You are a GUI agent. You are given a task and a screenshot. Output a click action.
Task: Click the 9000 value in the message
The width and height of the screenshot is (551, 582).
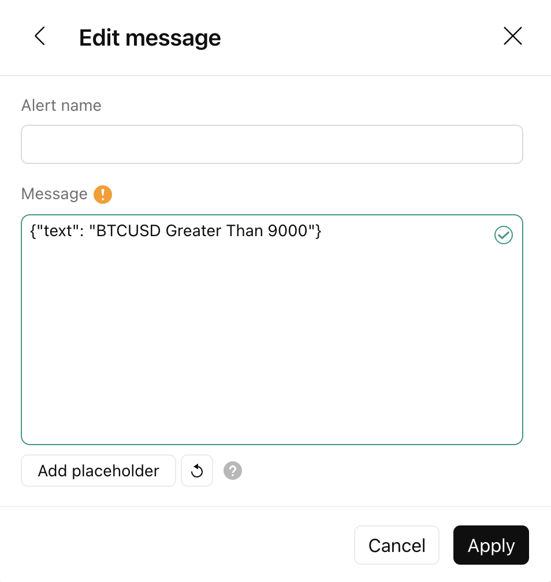point(288,231)
